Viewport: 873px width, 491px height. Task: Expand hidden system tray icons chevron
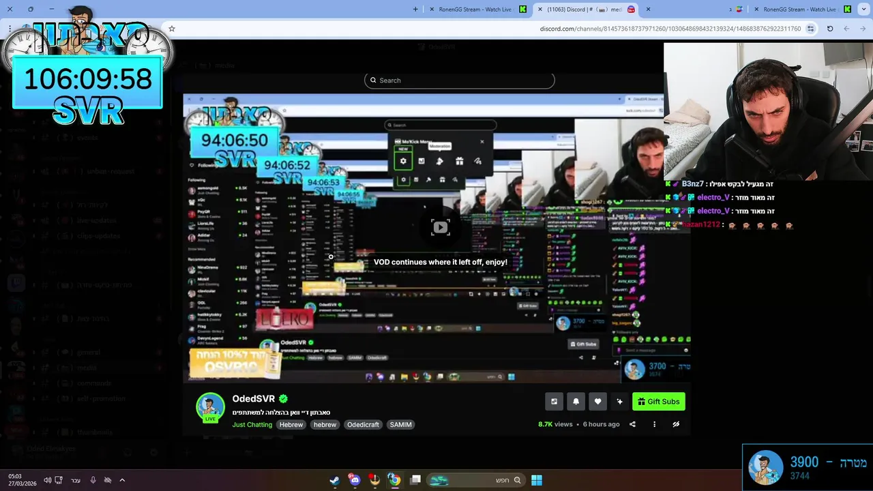tap(122, 480)
